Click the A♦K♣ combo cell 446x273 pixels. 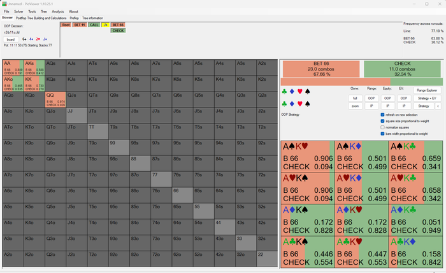click(x=415, y=220)
